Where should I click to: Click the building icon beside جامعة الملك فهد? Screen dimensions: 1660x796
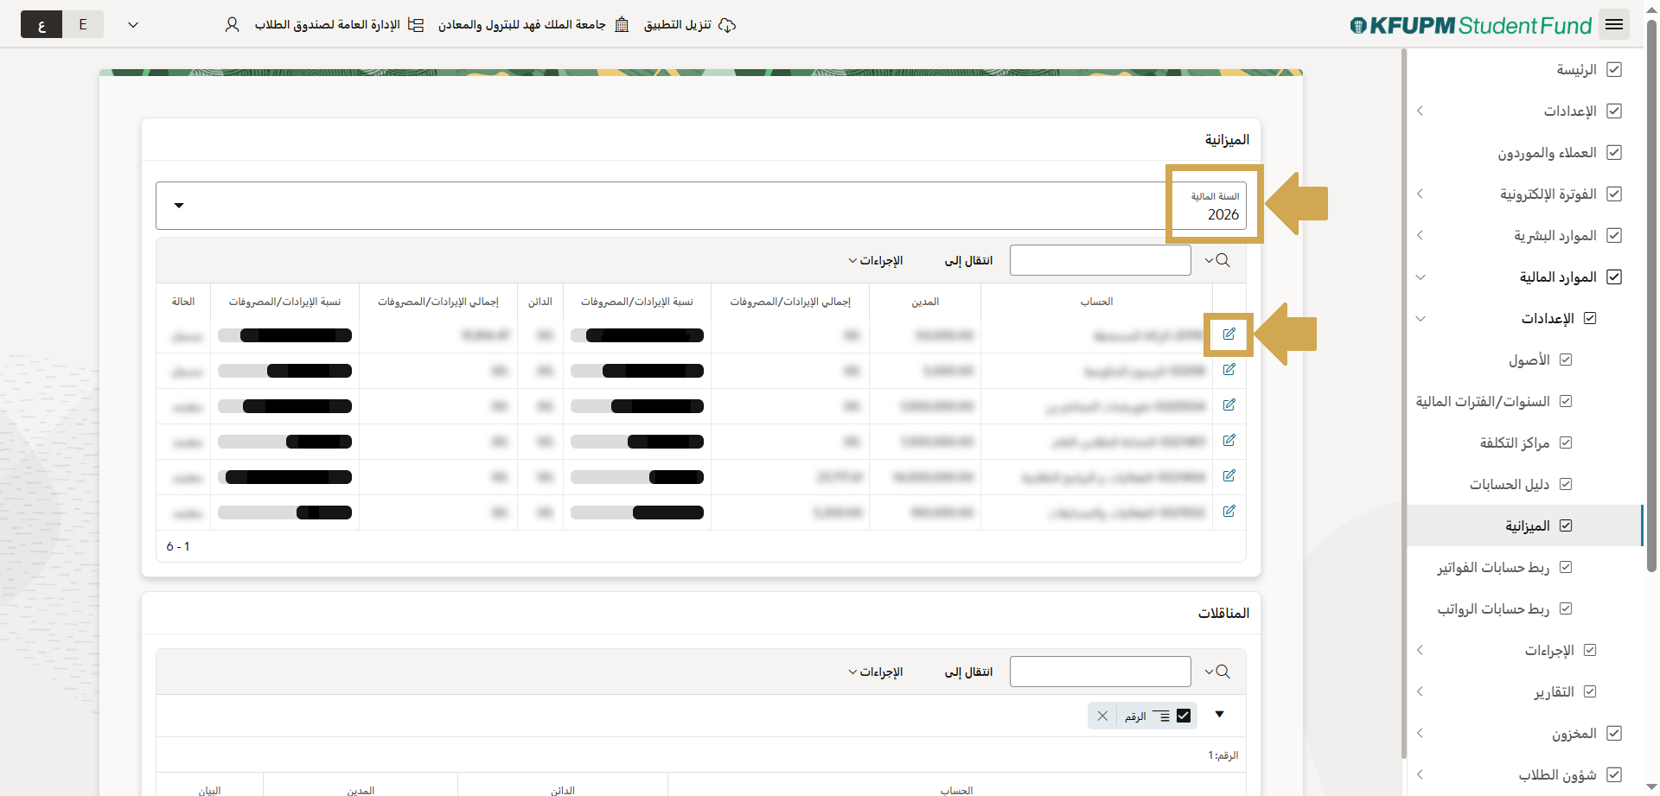pyautogui.click(x=622, y=25)
